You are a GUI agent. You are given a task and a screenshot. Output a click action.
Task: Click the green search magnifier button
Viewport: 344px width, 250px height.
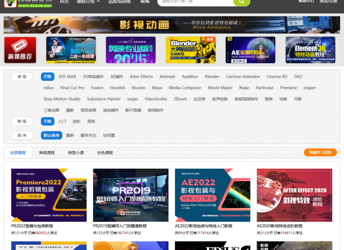pyautogui.click(x=241, y=2)
